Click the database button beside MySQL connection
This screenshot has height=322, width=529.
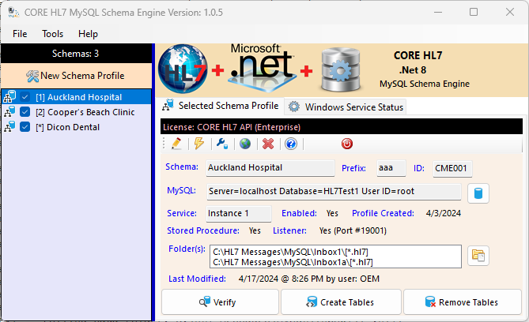478,193
